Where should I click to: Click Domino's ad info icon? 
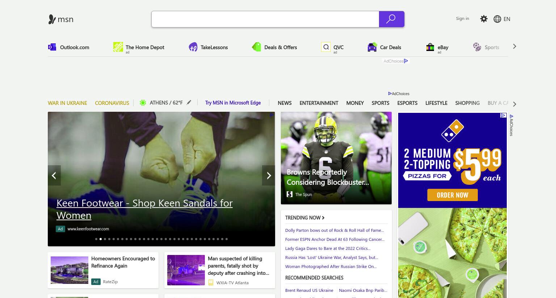[503, 115]
